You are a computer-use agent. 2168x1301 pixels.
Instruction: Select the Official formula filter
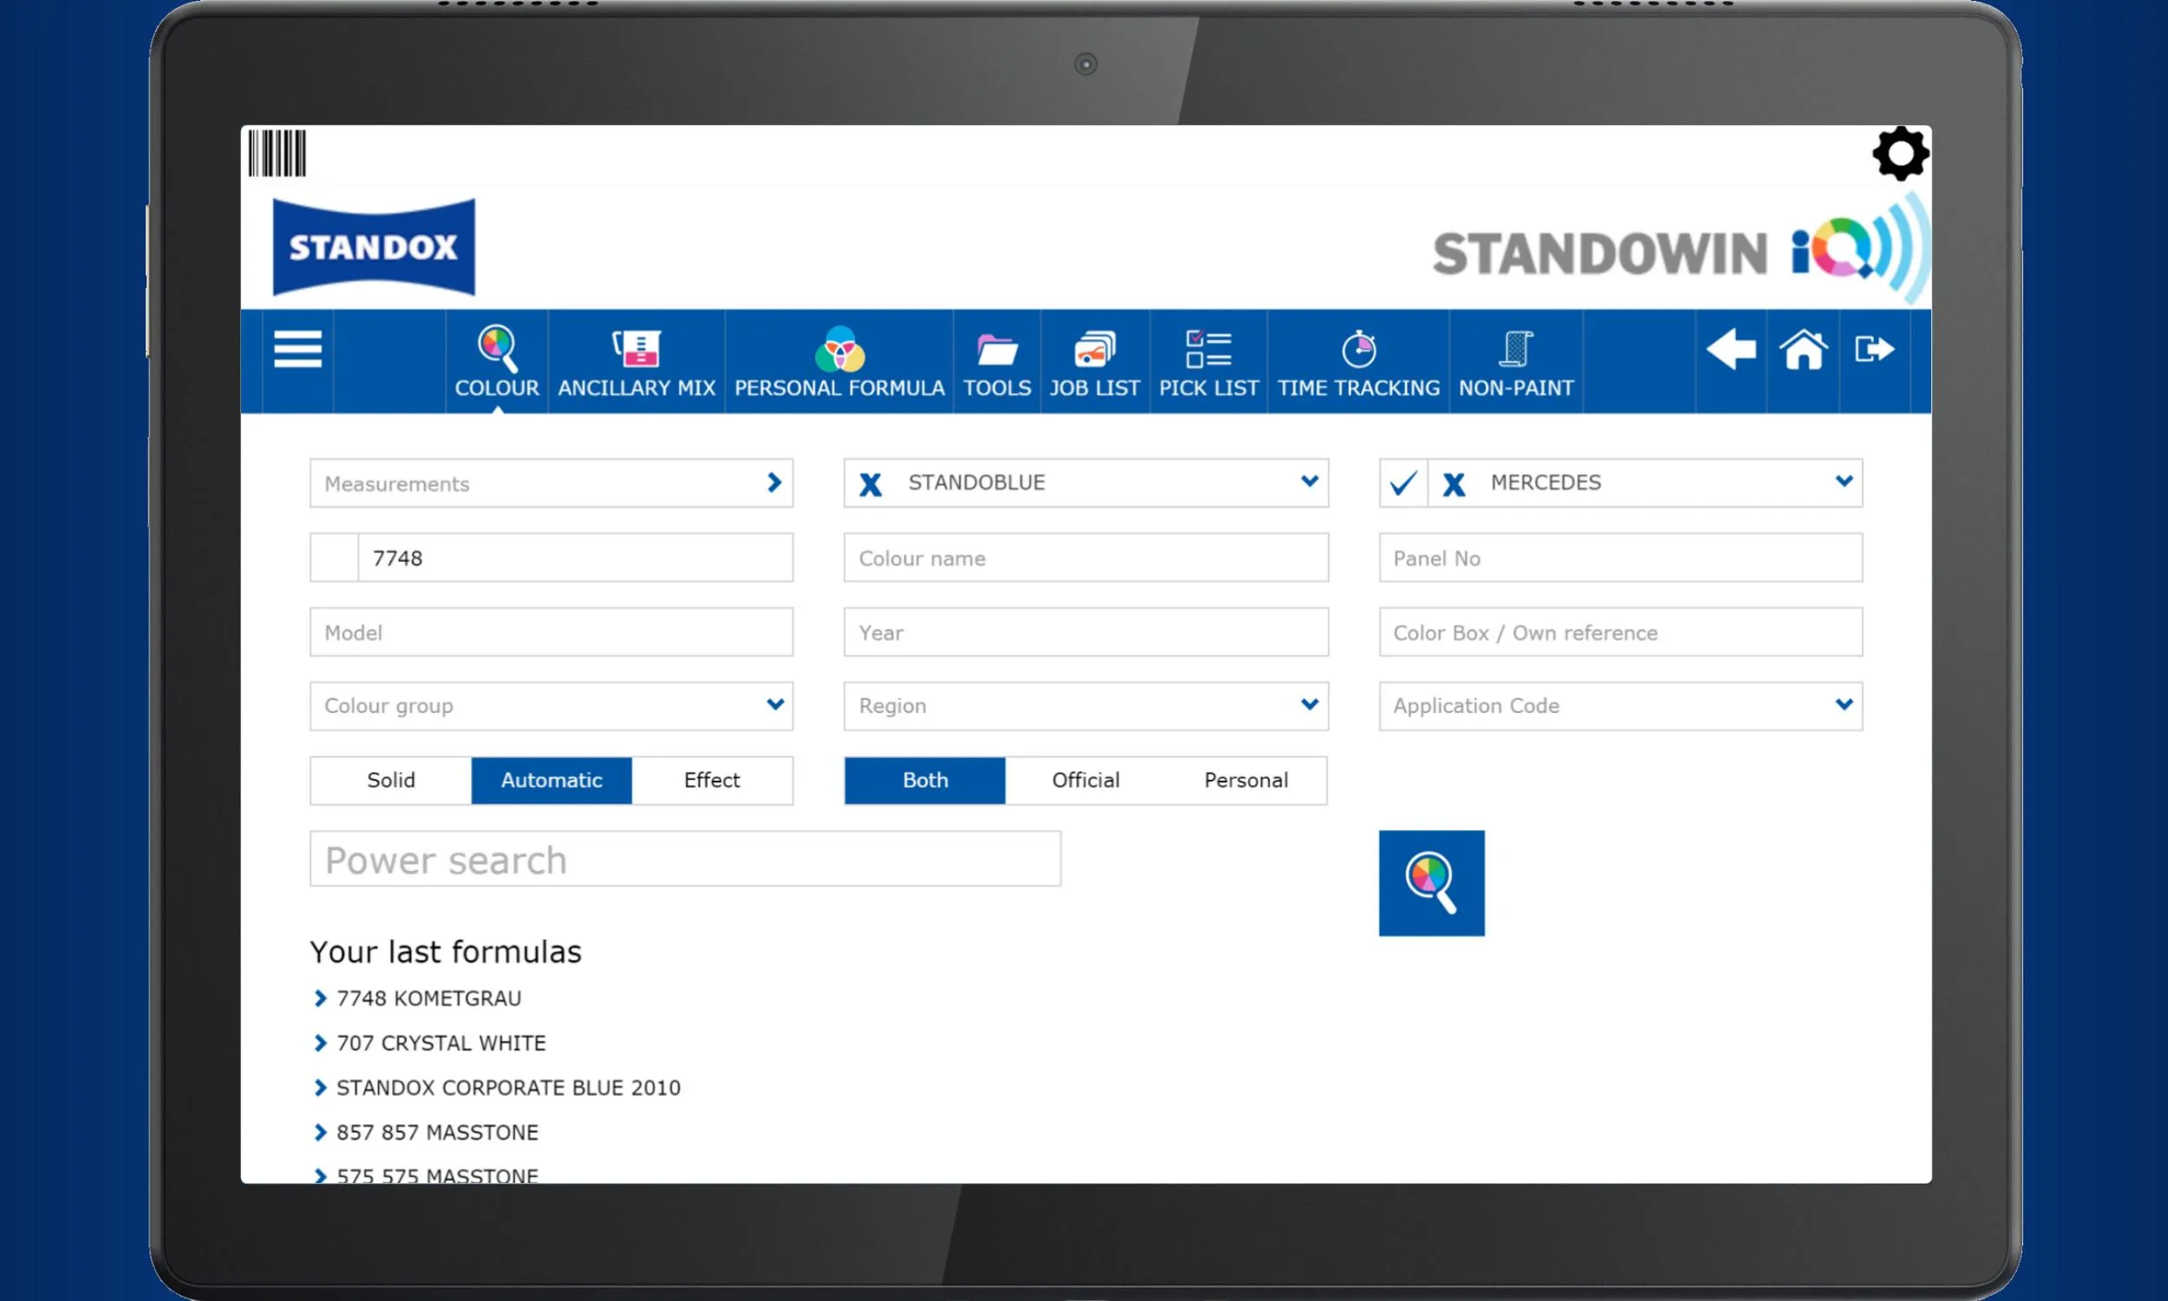coord(1086,781)
